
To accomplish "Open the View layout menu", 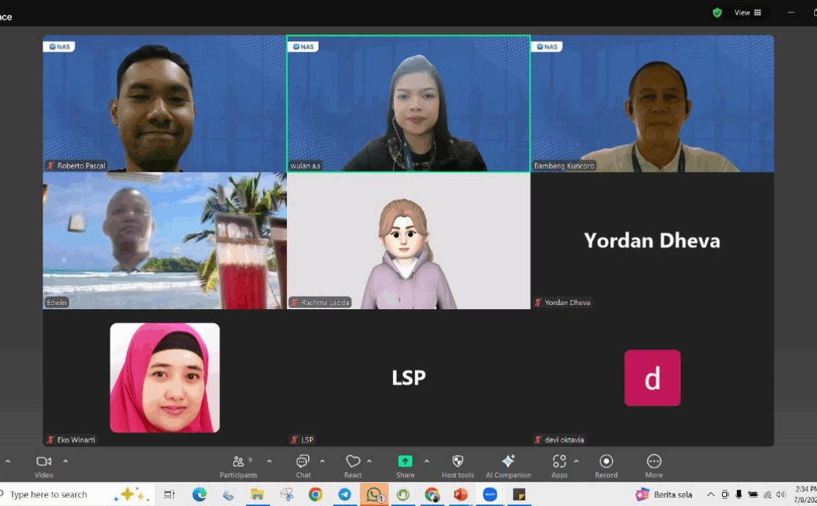I will (747, 13).
